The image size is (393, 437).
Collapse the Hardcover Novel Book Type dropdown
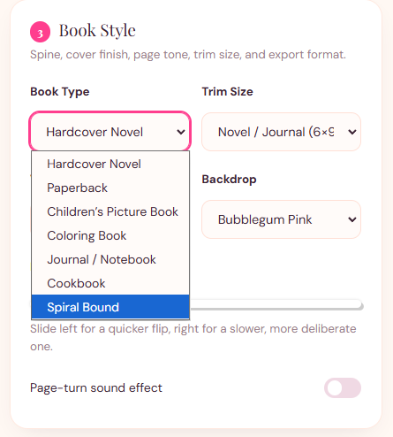[110, 132]
